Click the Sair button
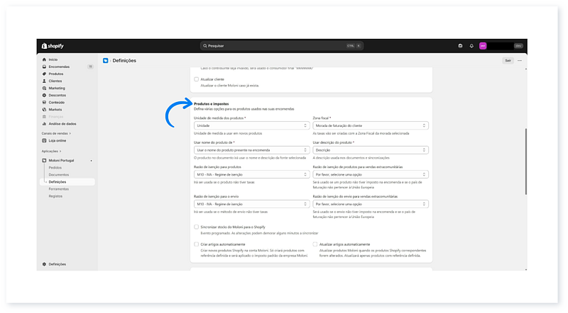568x313 pixels. tap(508, 61)
